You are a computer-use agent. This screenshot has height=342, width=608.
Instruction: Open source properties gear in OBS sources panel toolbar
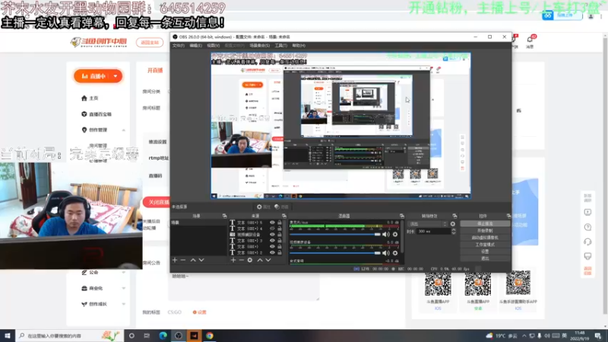point(250,260)
